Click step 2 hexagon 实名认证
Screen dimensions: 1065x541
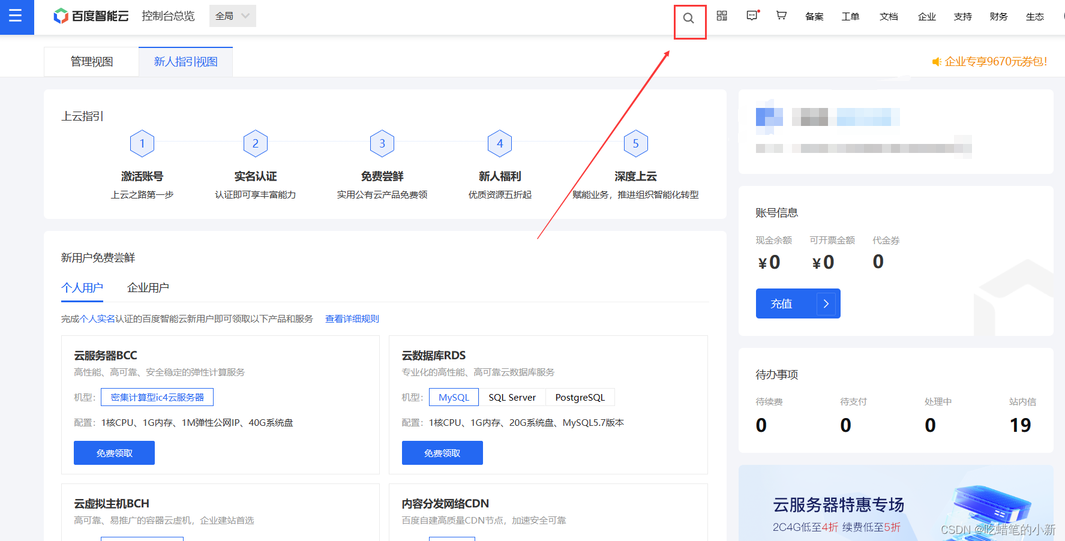coord(256,143)
